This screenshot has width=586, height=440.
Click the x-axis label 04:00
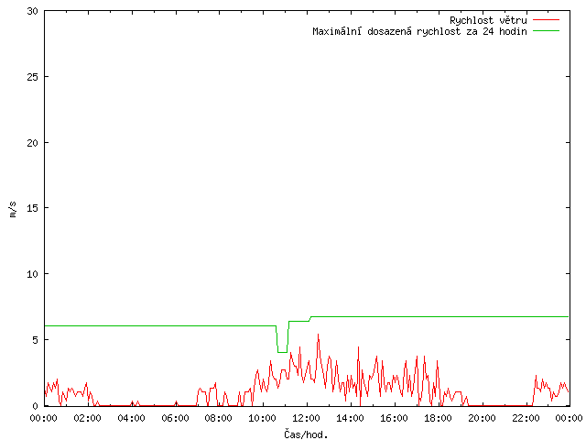click(x=131, y=418)
